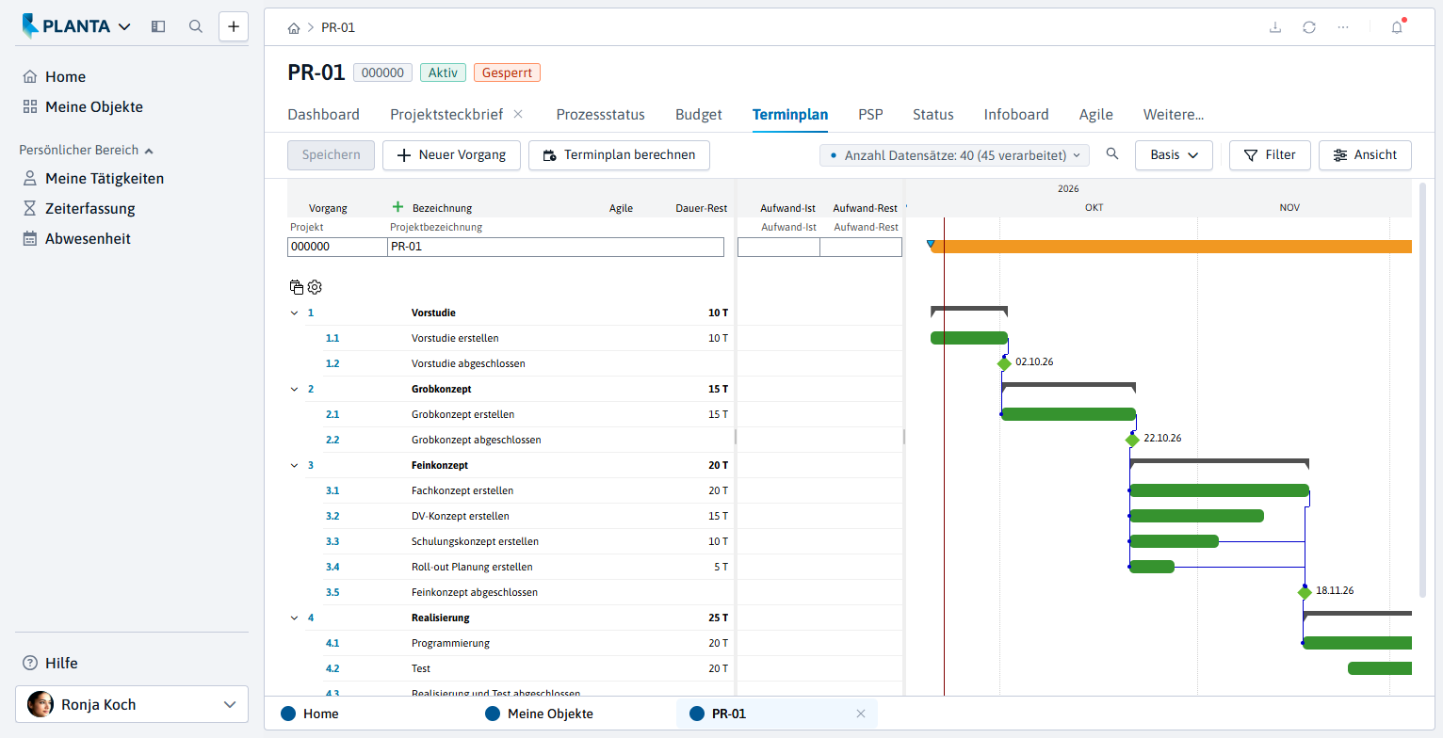Search records with the toolbar magnifier icon
Viewport: 1443px width, 738px height.
coord(1112,154)
